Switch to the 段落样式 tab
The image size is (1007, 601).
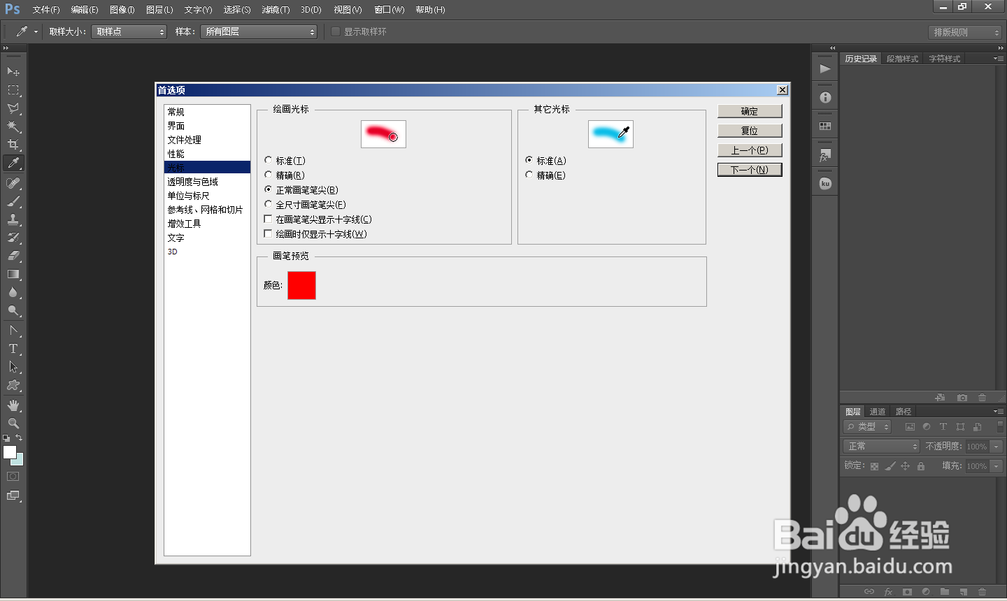[902, 59]
